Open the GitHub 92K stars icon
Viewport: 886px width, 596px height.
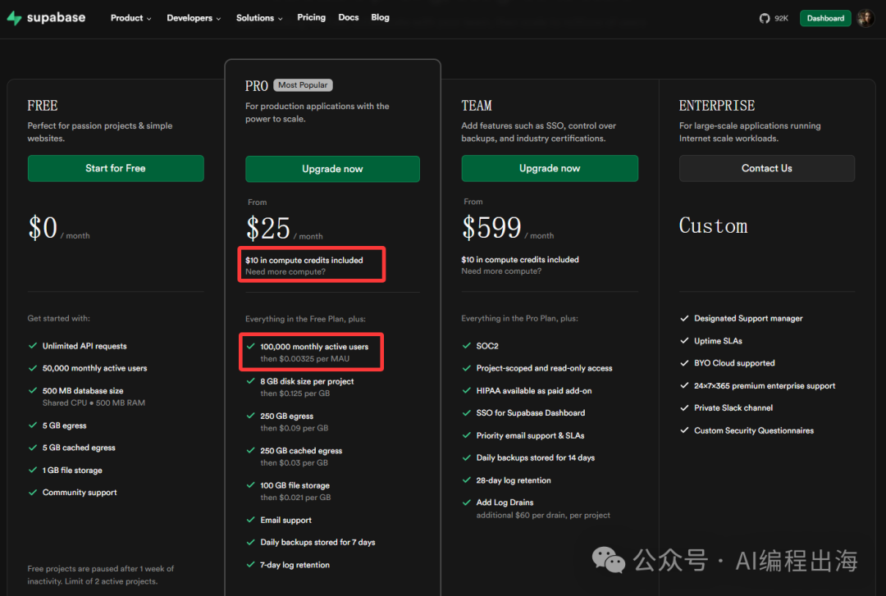point(765,18)
